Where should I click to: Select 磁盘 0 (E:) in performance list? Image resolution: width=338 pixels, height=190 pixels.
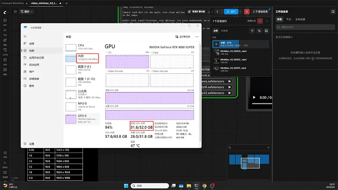pos(82,70)
